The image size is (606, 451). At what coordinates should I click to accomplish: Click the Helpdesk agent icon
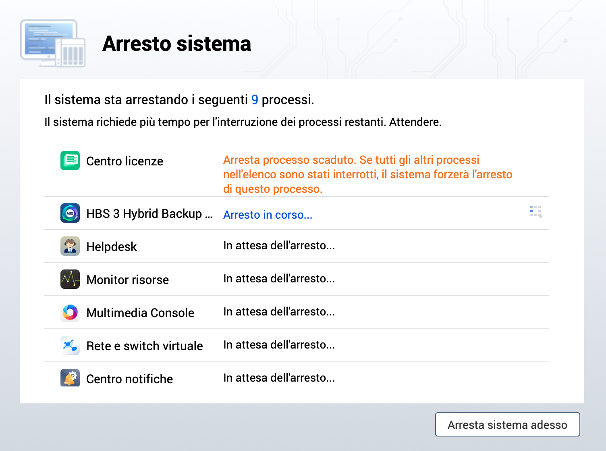(x=70, y=246)
